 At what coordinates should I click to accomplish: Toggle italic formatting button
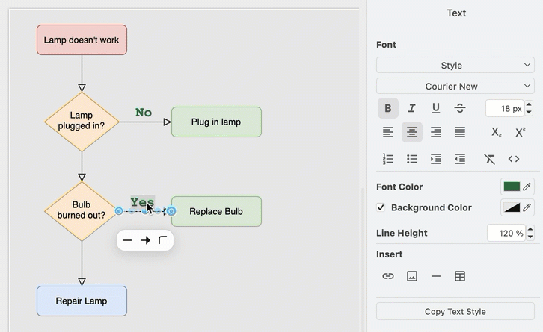pyautogui.click(x=412, y=108)
